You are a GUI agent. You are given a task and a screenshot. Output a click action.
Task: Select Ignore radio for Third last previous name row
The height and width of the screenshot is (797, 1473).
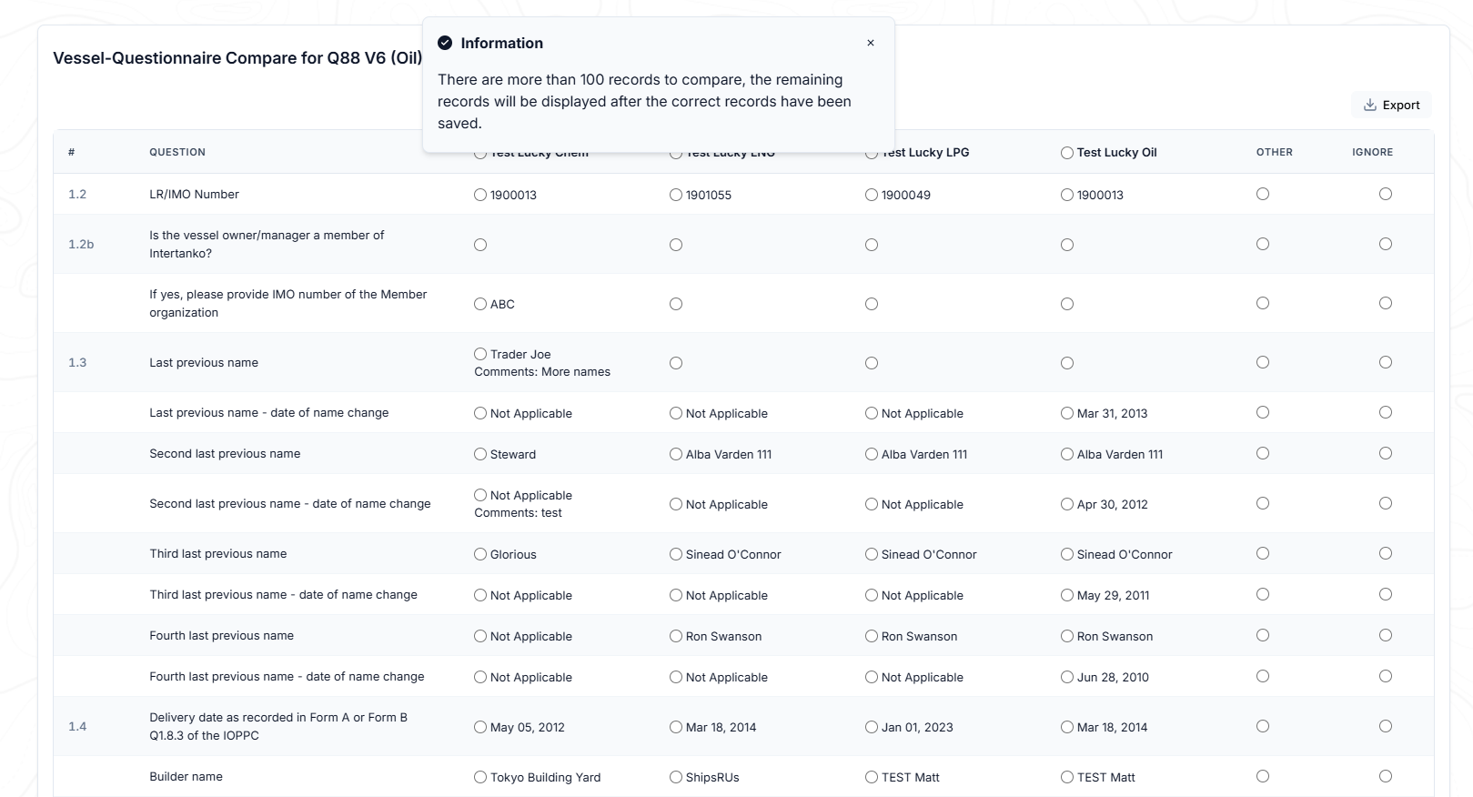tap(1386, 553)
